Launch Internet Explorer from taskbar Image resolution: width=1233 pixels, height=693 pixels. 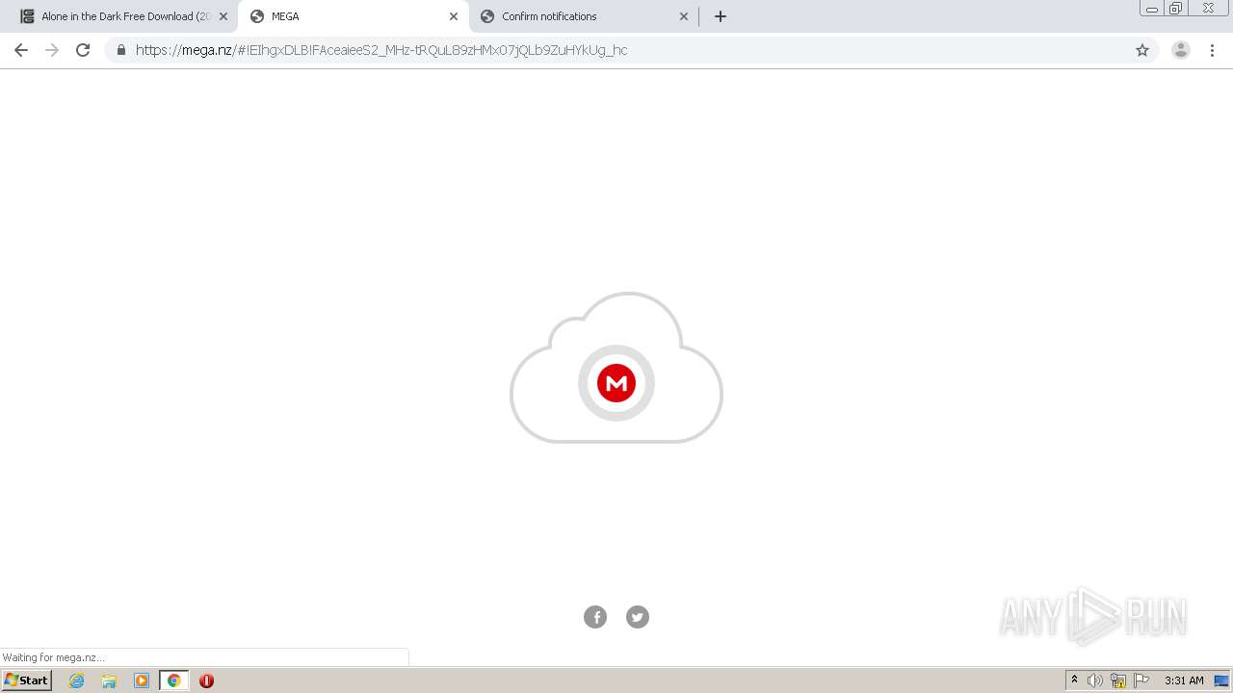coord(77,680)
